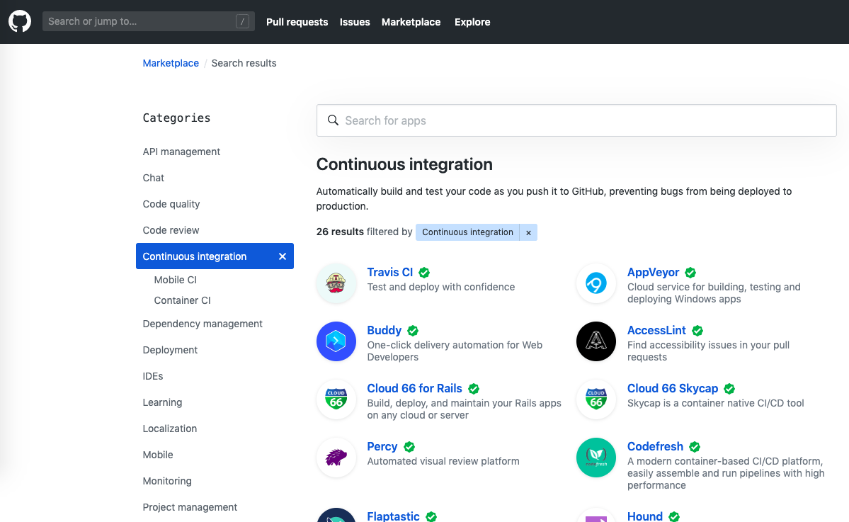Select the Code review category

click(x=171, y=230)
